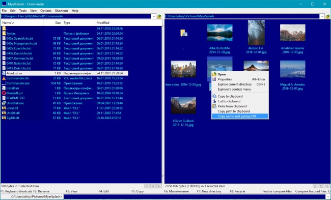Select the VLC cone icon for Commander.drc
This screenshot has height=200, width=331.
point(4,78)
